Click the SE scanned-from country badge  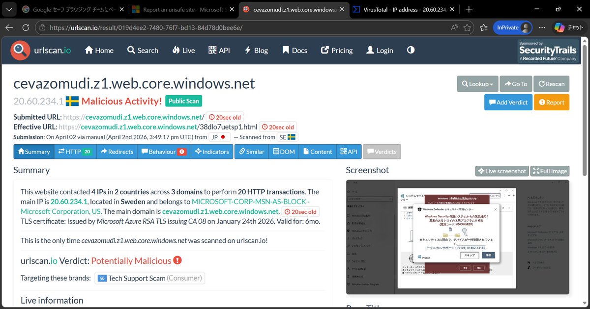pos(288,137)
